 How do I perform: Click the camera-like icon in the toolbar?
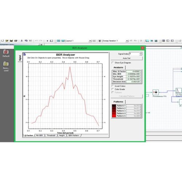[x=156, y=41]
